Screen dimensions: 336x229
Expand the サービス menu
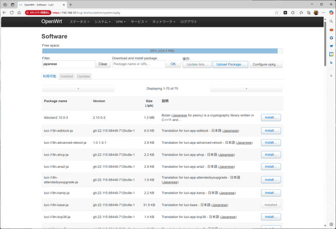click(139, 22)
